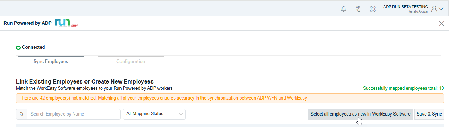Expand the account menu chevron
This screenshot has height=127, width=449.
(441, 9)
